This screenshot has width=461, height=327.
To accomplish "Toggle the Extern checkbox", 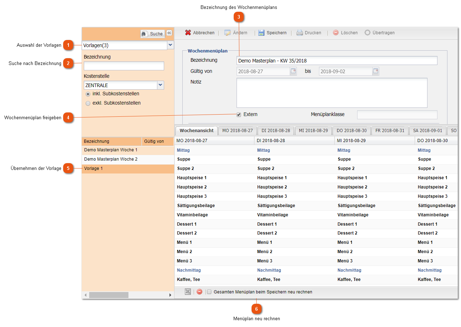I will 239,115.
